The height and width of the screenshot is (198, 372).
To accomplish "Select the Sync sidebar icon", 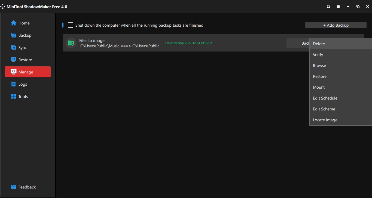I will pos(14,48).
